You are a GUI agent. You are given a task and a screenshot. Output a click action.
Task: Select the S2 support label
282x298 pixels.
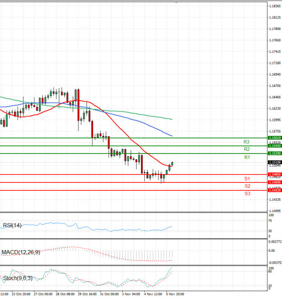tap(247, 186)
